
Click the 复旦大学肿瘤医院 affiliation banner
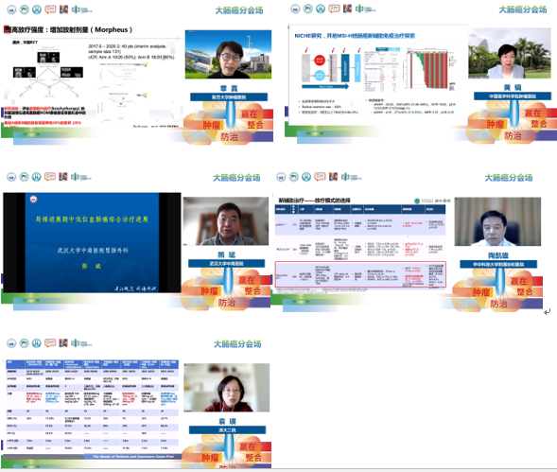[229, 97]
